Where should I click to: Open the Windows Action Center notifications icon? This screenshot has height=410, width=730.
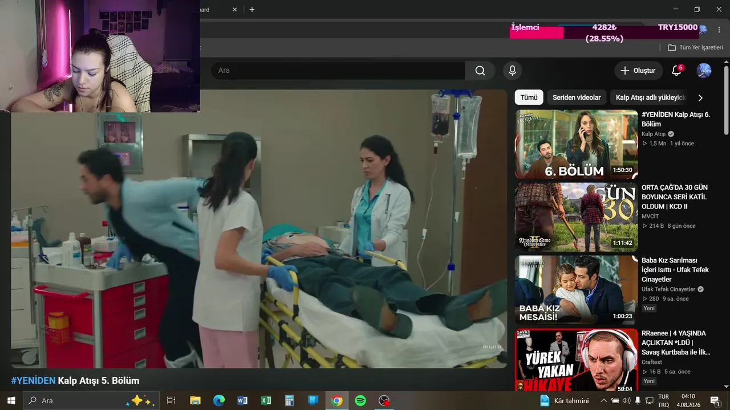click(715, 400)
